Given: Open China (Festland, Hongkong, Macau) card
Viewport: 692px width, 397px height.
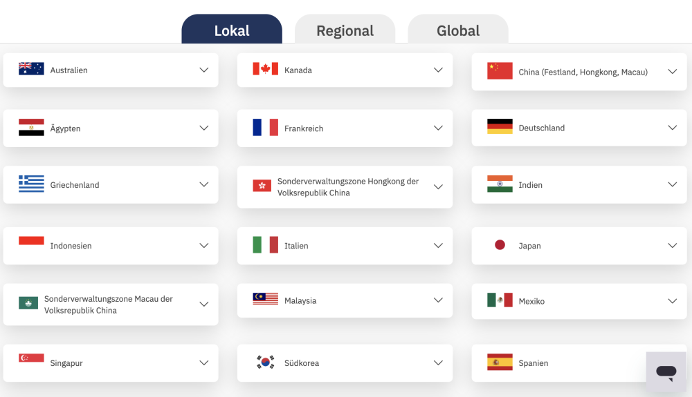Looking at the screenshot, I should [579, 72].
